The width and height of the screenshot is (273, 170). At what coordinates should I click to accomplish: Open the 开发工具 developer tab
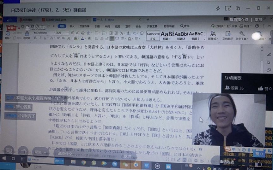[152, 26]
